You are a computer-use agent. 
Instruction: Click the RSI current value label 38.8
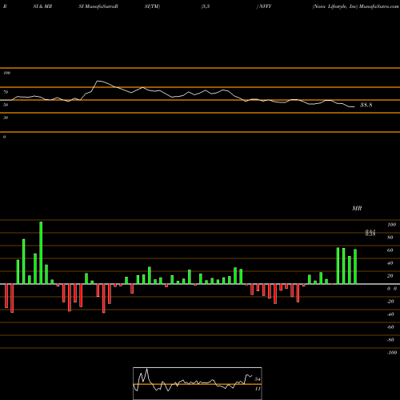[366, 105]
